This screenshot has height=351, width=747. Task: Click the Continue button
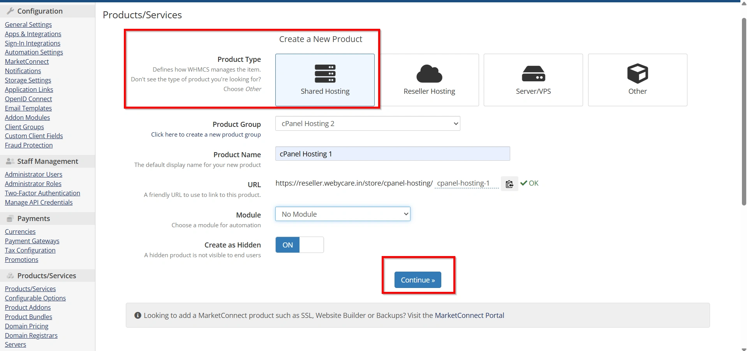[x=418, y=280]
